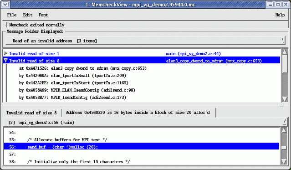Click the source view scrollbar thumb
Screen dimensions: 291x170
click(284, 147)
